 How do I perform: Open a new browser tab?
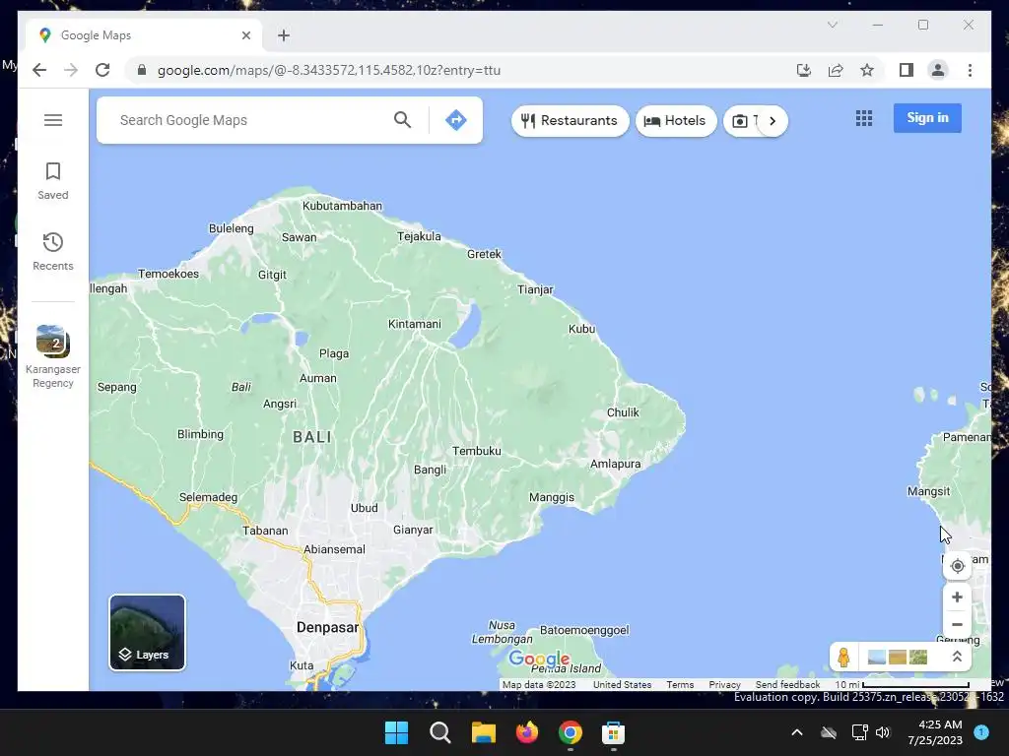284,35
